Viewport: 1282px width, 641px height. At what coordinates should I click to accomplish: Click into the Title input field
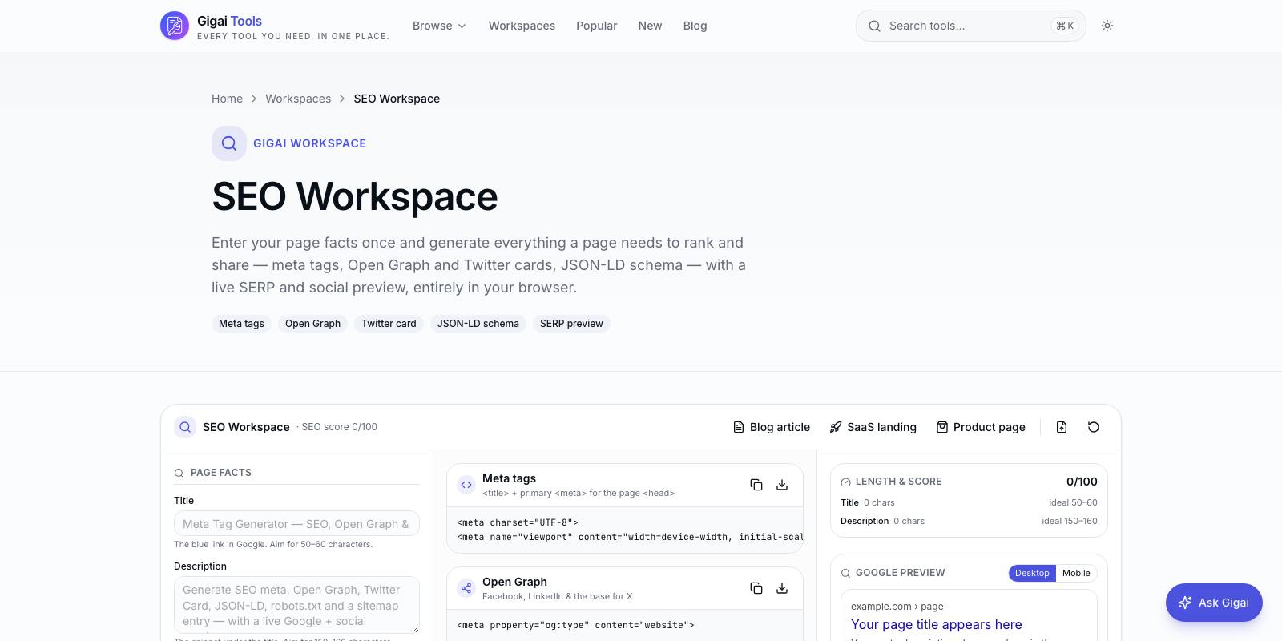coord(296,524)
